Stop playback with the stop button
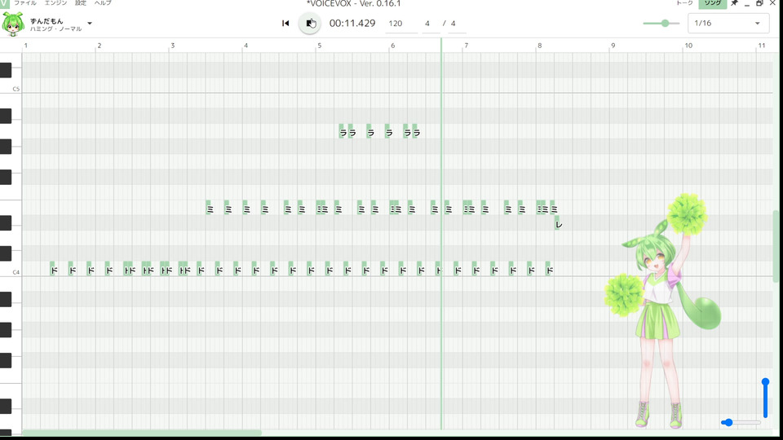This screenshot has height=440, width=783. pyautogui.click(x=310, y=23)
